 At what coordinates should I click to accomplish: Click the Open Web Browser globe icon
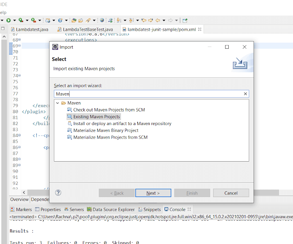[102, 20]
